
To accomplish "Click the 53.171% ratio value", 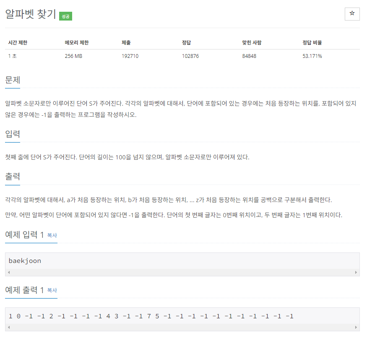I will (312, 56).
